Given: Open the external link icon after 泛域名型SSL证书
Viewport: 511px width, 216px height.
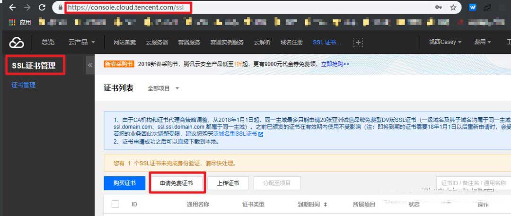Looking at the screenshot, I should [x=260, y=134].
